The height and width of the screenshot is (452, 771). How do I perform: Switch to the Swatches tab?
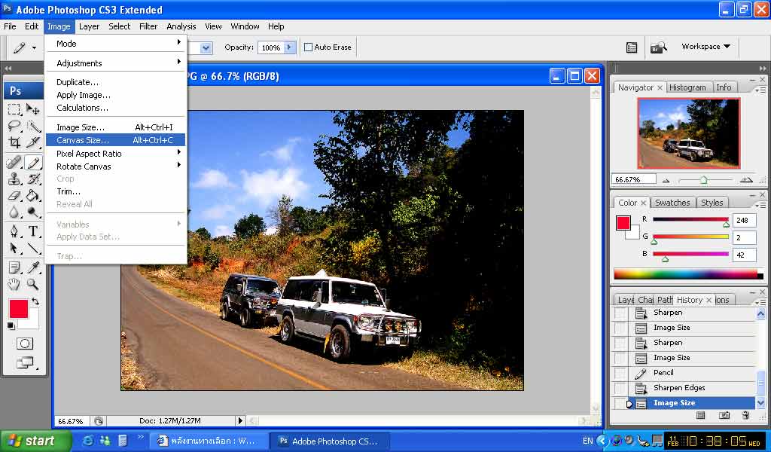tap(672, 203)
